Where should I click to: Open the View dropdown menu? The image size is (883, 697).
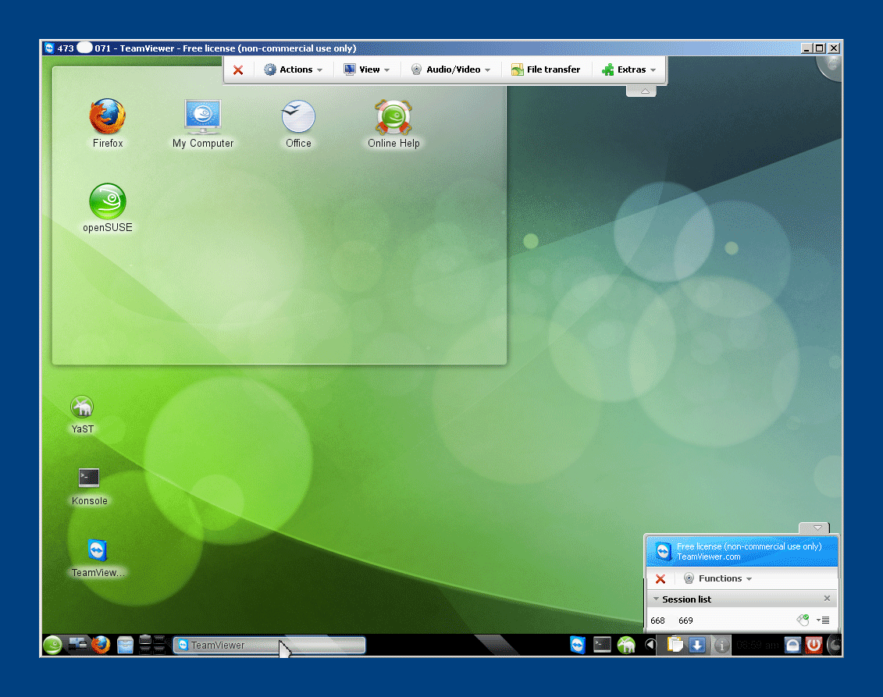pos(367,69)
